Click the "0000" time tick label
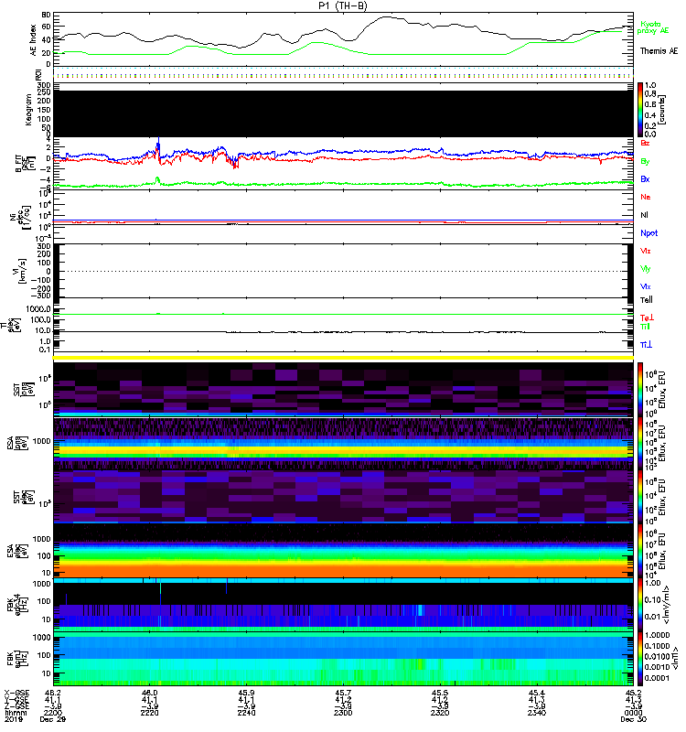The image size is (686, 732). (633, 713)
